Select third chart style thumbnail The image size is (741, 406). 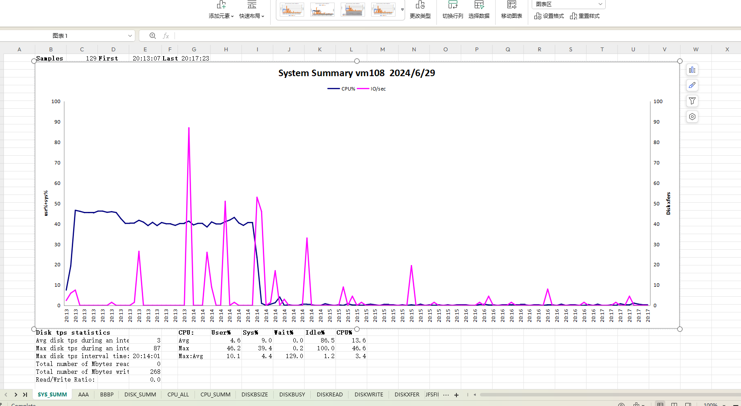click(353, 9)
